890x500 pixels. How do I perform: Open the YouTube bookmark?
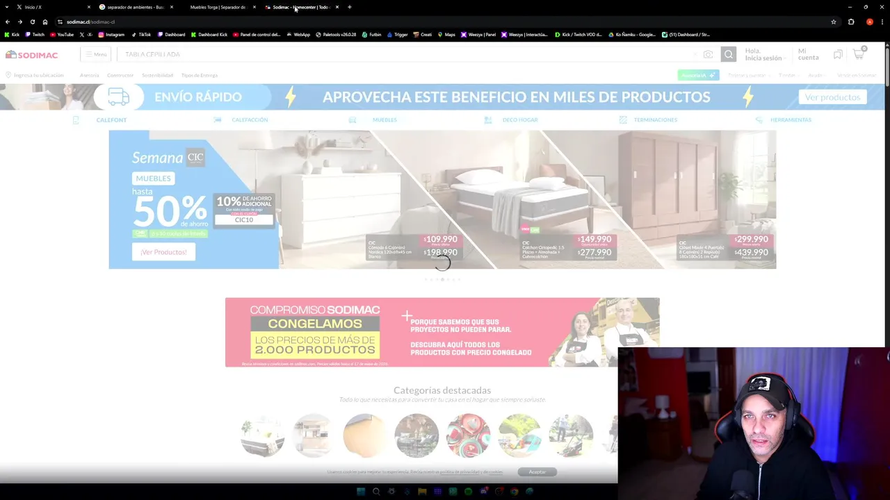pyautogui.click(x=62, y=34)
